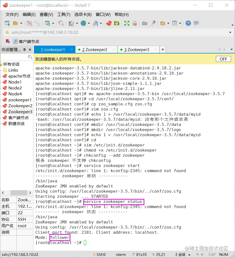Screen dimensions: 235x258
Task: Pin the session manager panel
Action: (x=25, y=49)
